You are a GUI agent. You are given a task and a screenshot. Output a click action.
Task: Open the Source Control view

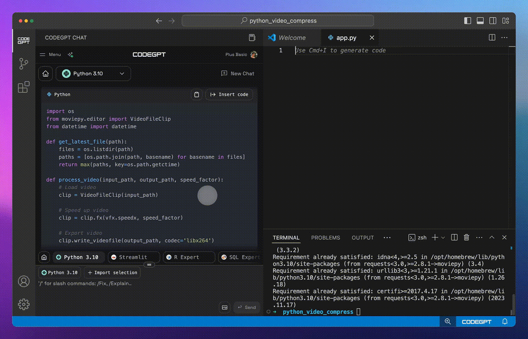(x=24, y=64)
